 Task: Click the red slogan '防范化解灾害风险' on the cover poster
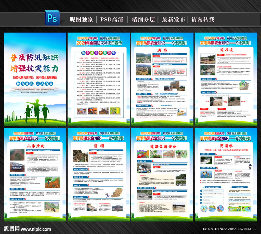pos(23,77)
